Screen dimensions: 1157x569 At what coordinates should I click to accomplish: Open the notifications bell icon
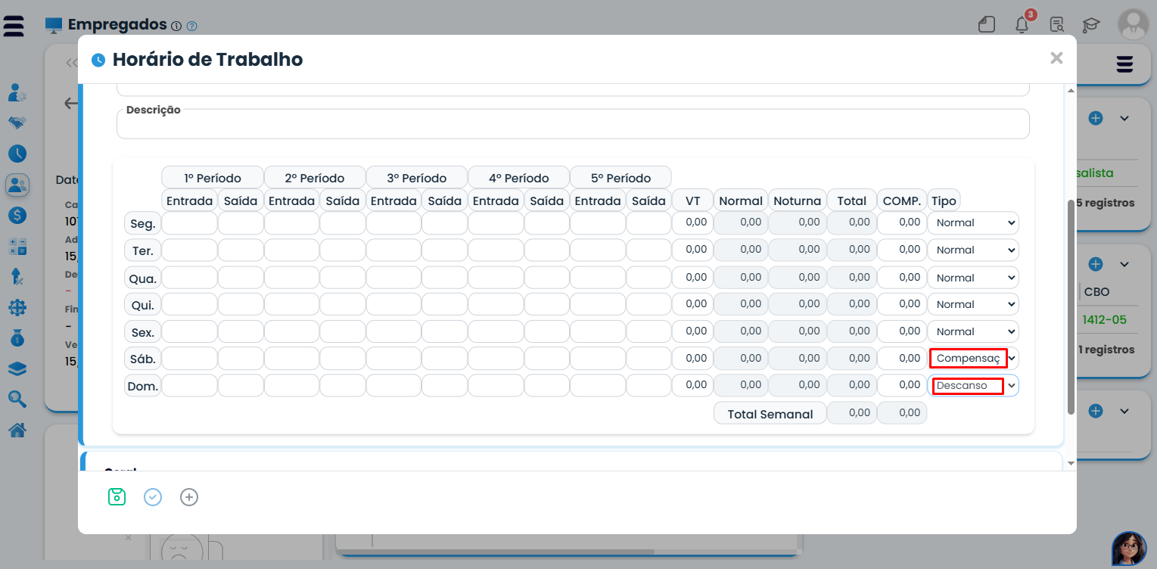(x=1022, y=25)
